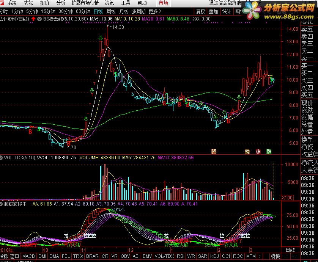The height and width of the screenshot is (262, 318).
Task: Select the ROC indicator tab
Action: (238, 256)
